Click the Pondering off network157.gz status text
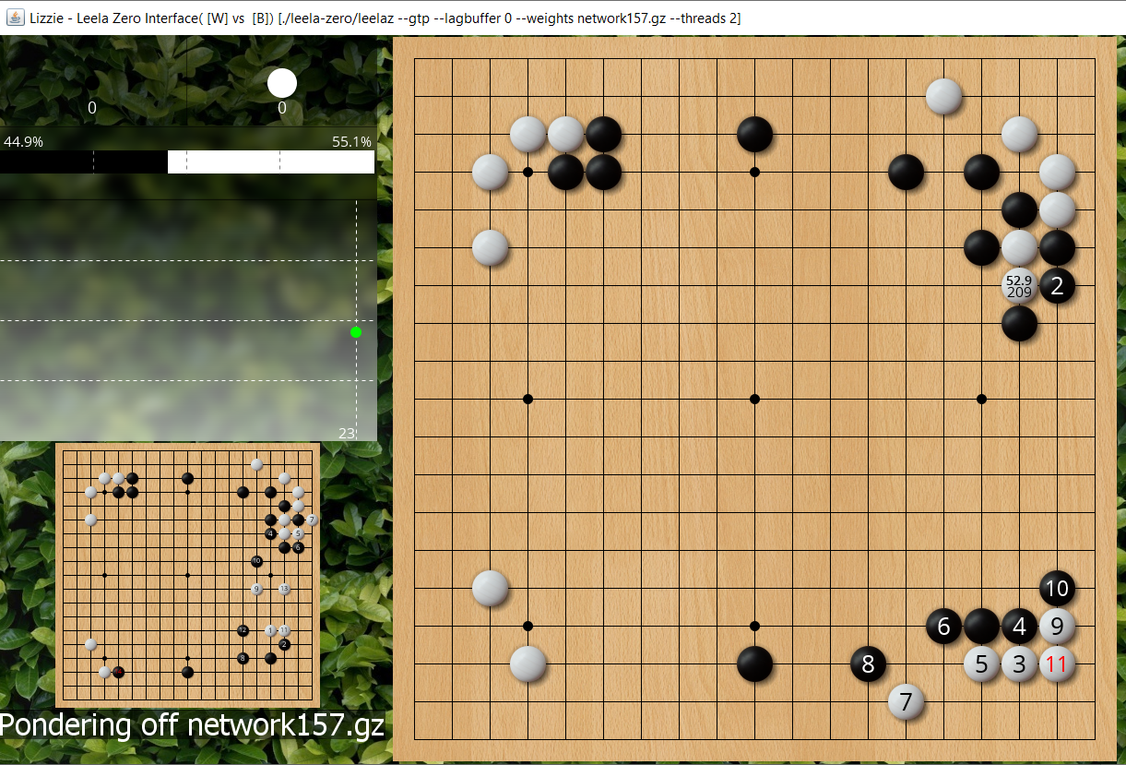The height and width of the screenshot is (765, 1126). (192, 724)
